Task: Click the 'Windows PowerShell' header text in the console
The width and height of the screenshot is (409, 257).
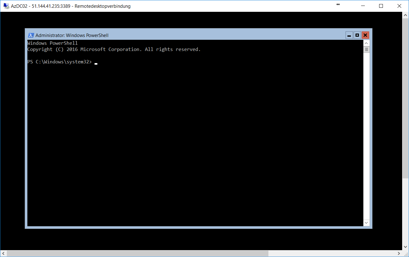Action: pos(53,43)
